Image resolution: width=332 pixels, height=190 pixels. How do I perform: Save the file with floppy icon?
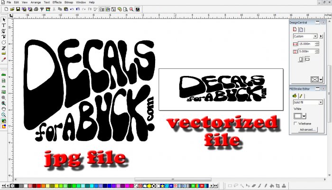coord(18,9)
